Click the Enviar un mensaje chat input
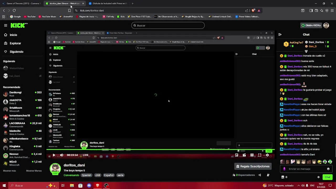The image size is (336, 189). (x=306, y=169)
